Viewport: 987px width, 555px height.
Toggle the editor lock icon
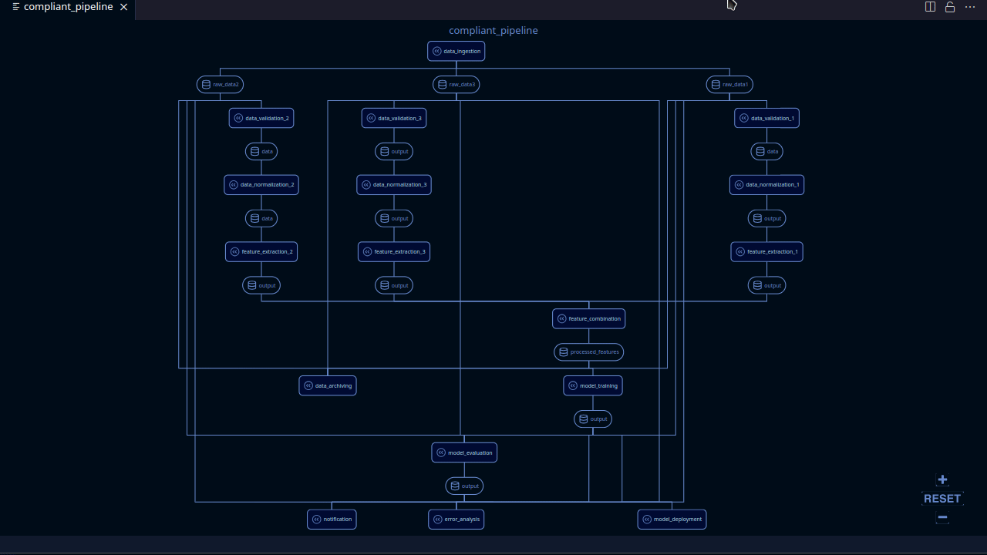point(950,7)
